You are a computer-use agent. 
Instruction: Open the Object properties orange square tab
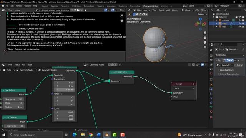(211, 85)
